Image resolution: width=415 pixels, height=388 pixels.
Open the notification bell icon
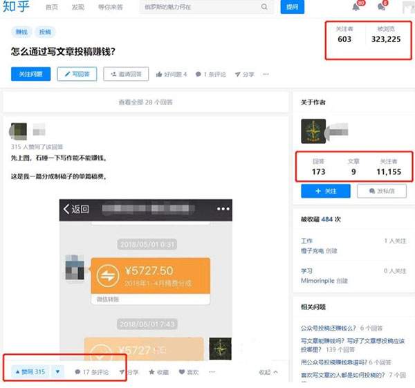pyautogui.click(x=357, y=7)
